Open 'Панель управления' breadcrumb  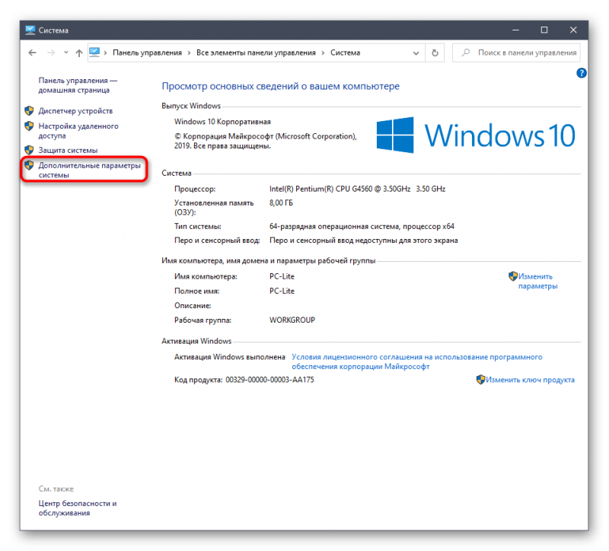click(x=147, y=53)
